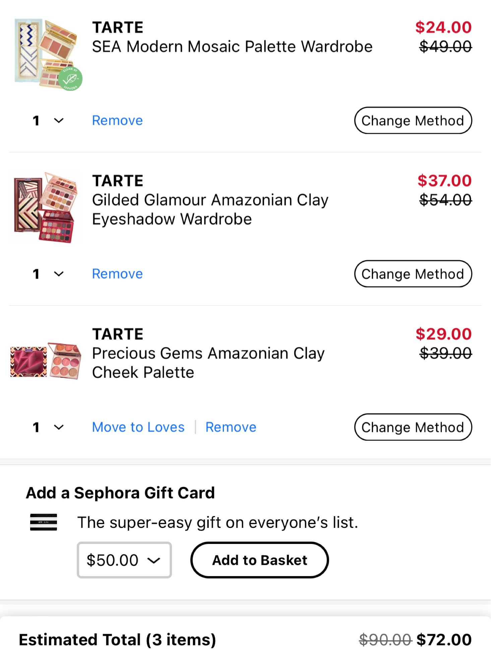Image resolution: width=491 pixels, height=662 pixels.
Task: Remove SEA Modern Mosaic Palette Wardrobe from basket
Action: click(117, 120)
